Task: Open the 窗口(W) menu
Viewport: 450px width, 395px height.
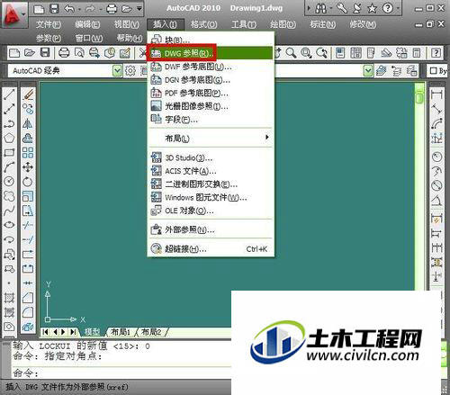Action: pos(89,39)
